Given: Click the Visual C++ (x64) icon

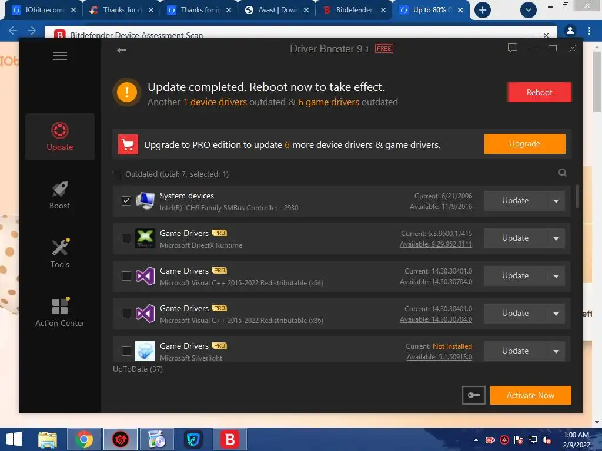Looking at the screenshot, I should point(145,276).
